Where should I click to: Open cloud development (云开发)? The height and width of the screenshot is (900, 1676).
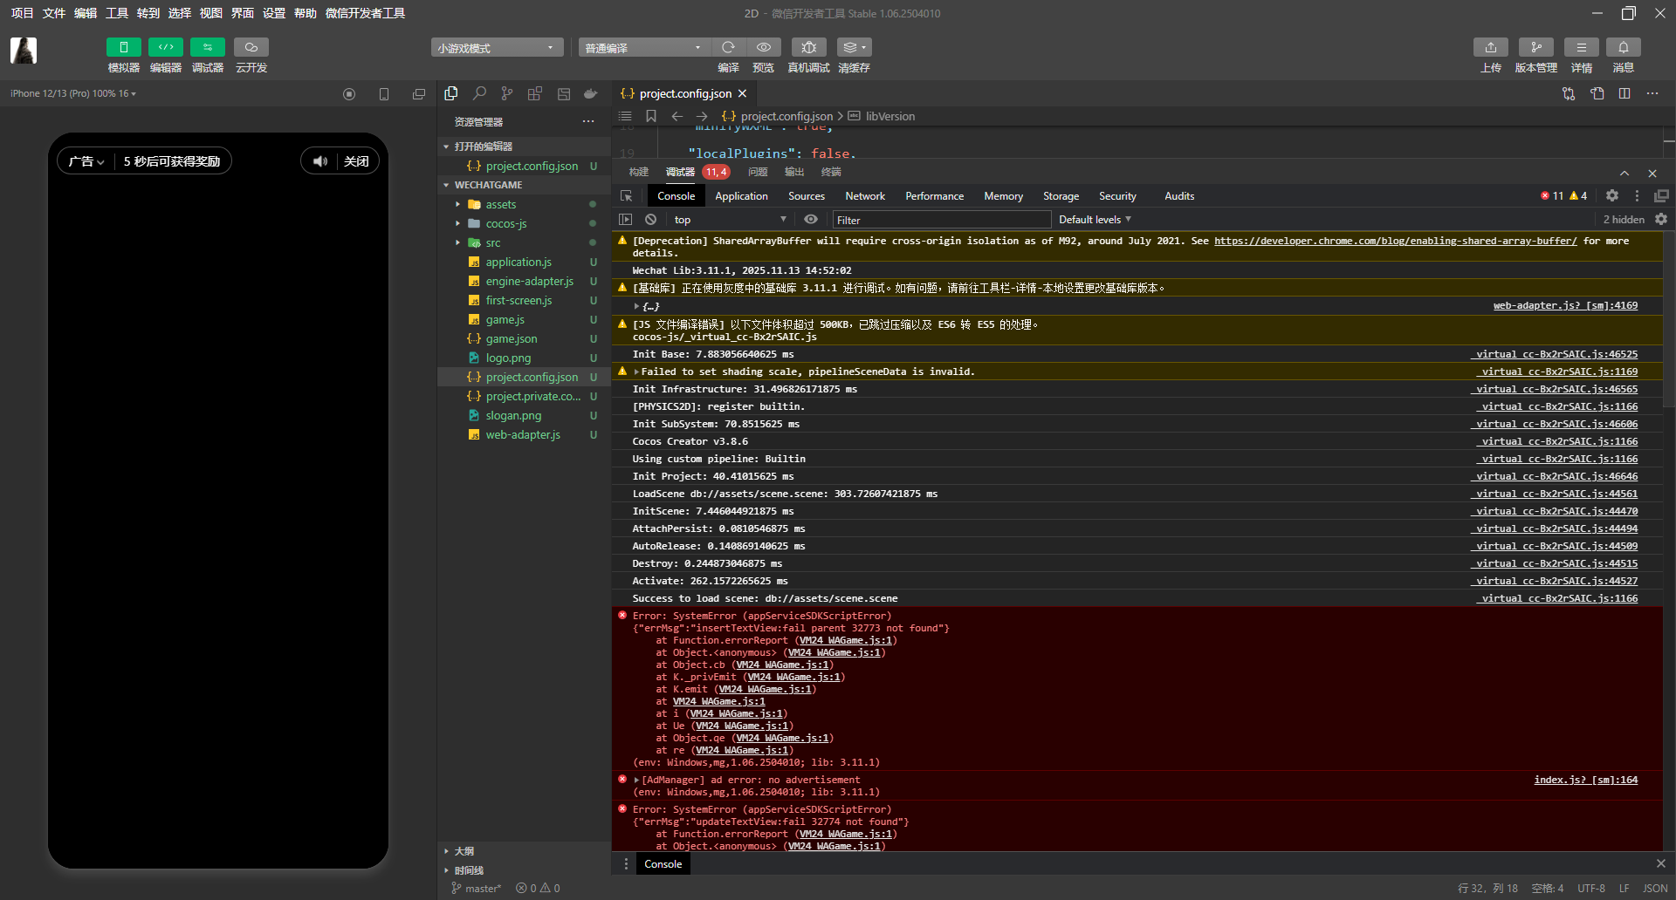(x=251, y=47)
